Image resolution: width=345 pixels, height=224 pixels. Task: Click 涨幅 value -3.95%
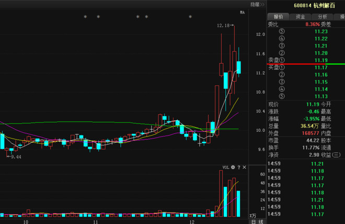[312, 119]
